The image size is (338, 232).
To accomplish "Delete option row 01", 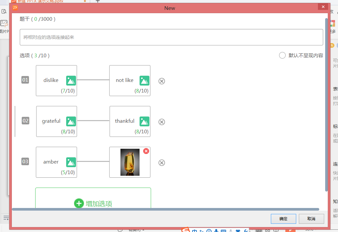I will pos(162,81).
